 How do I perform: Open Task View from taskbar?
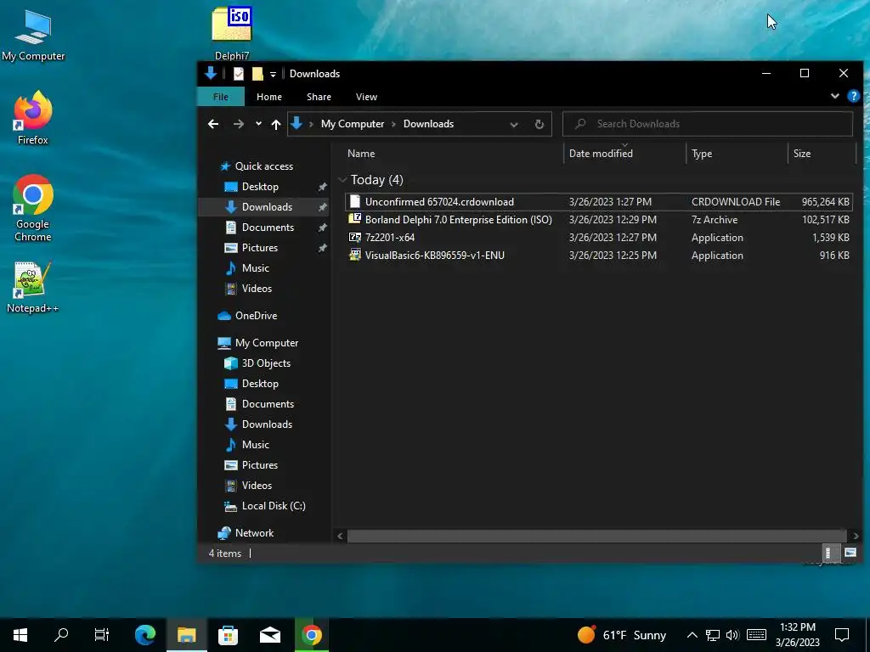click(x=102, y=635)
